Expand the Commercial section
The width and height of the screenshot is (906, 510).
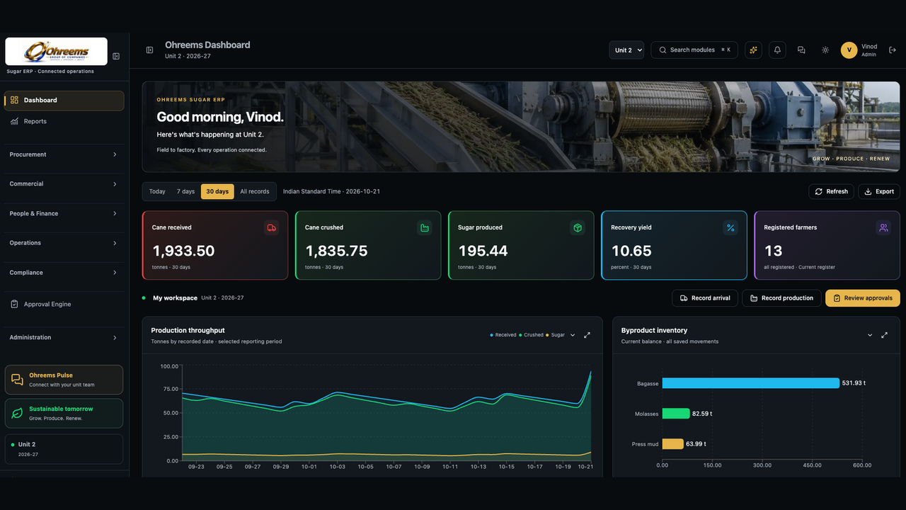[x=64, y=184]
